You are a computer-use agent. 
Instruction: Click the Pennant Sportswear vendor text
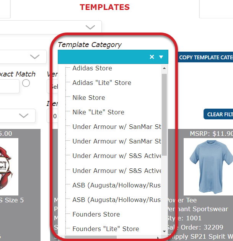[x=197, y=209]
